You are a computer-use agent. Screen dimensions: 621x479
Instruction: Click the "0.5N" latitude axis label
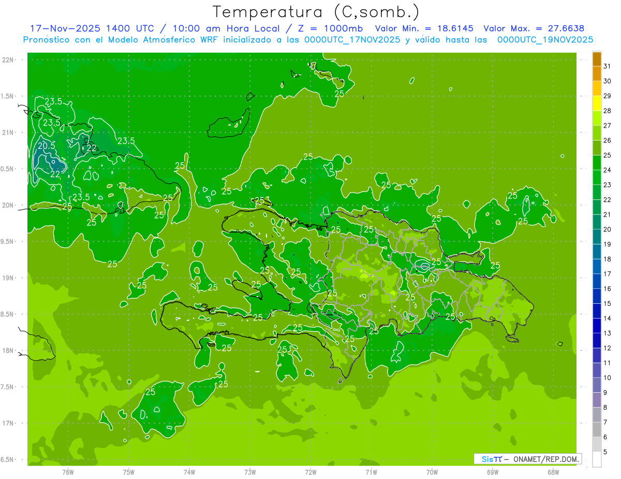[x=8, y=169]
